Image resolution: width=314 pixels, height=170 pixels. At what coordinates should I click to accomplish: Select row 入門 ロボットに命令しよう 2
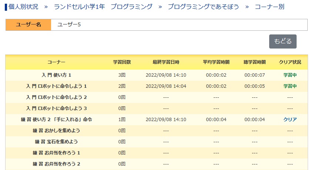(157, 97)
